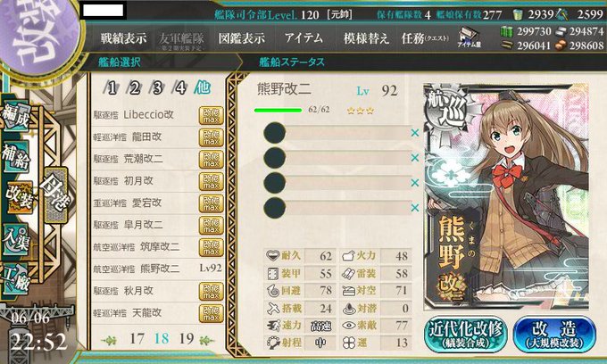This screenshot has height=364, width=607.
Task: Open the 工廠 factory side icon
Action: tap(16, 279)
